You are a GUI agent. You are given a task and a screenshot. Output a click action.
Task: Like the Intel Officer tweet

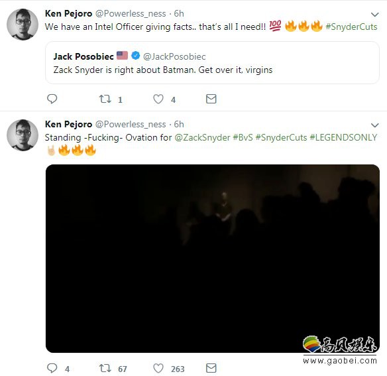click(158, 99)
